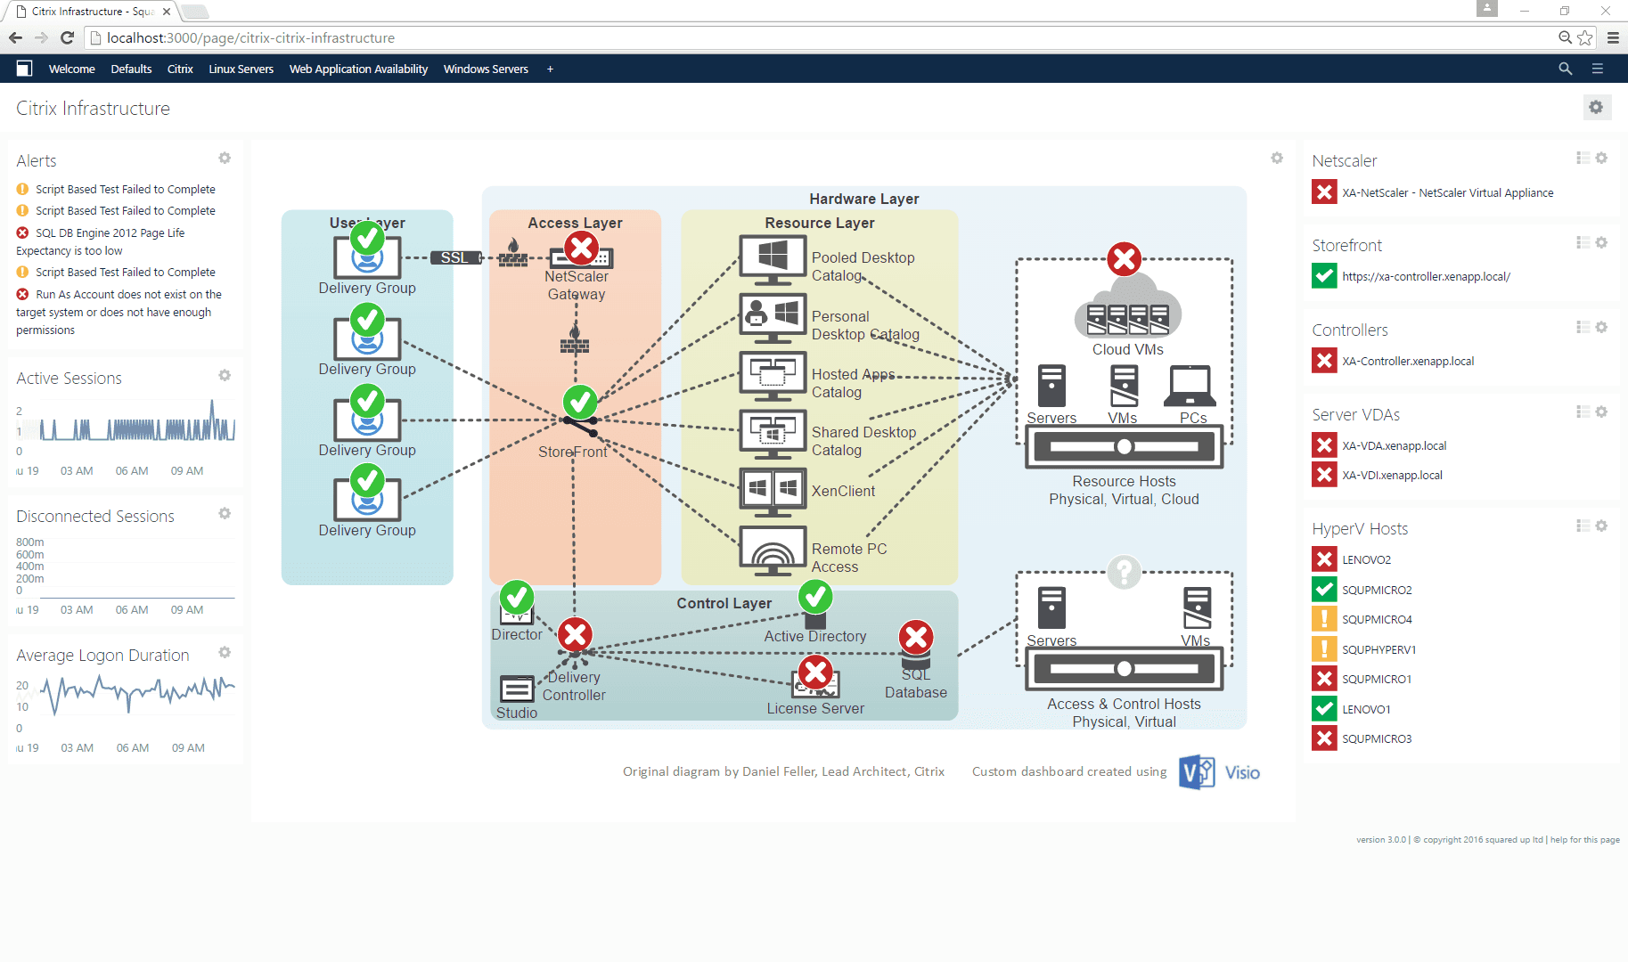The image size is (1628, 962).
Task: Select SQUPHYPERV1 HyperV host
Action: click(1364, 649)
